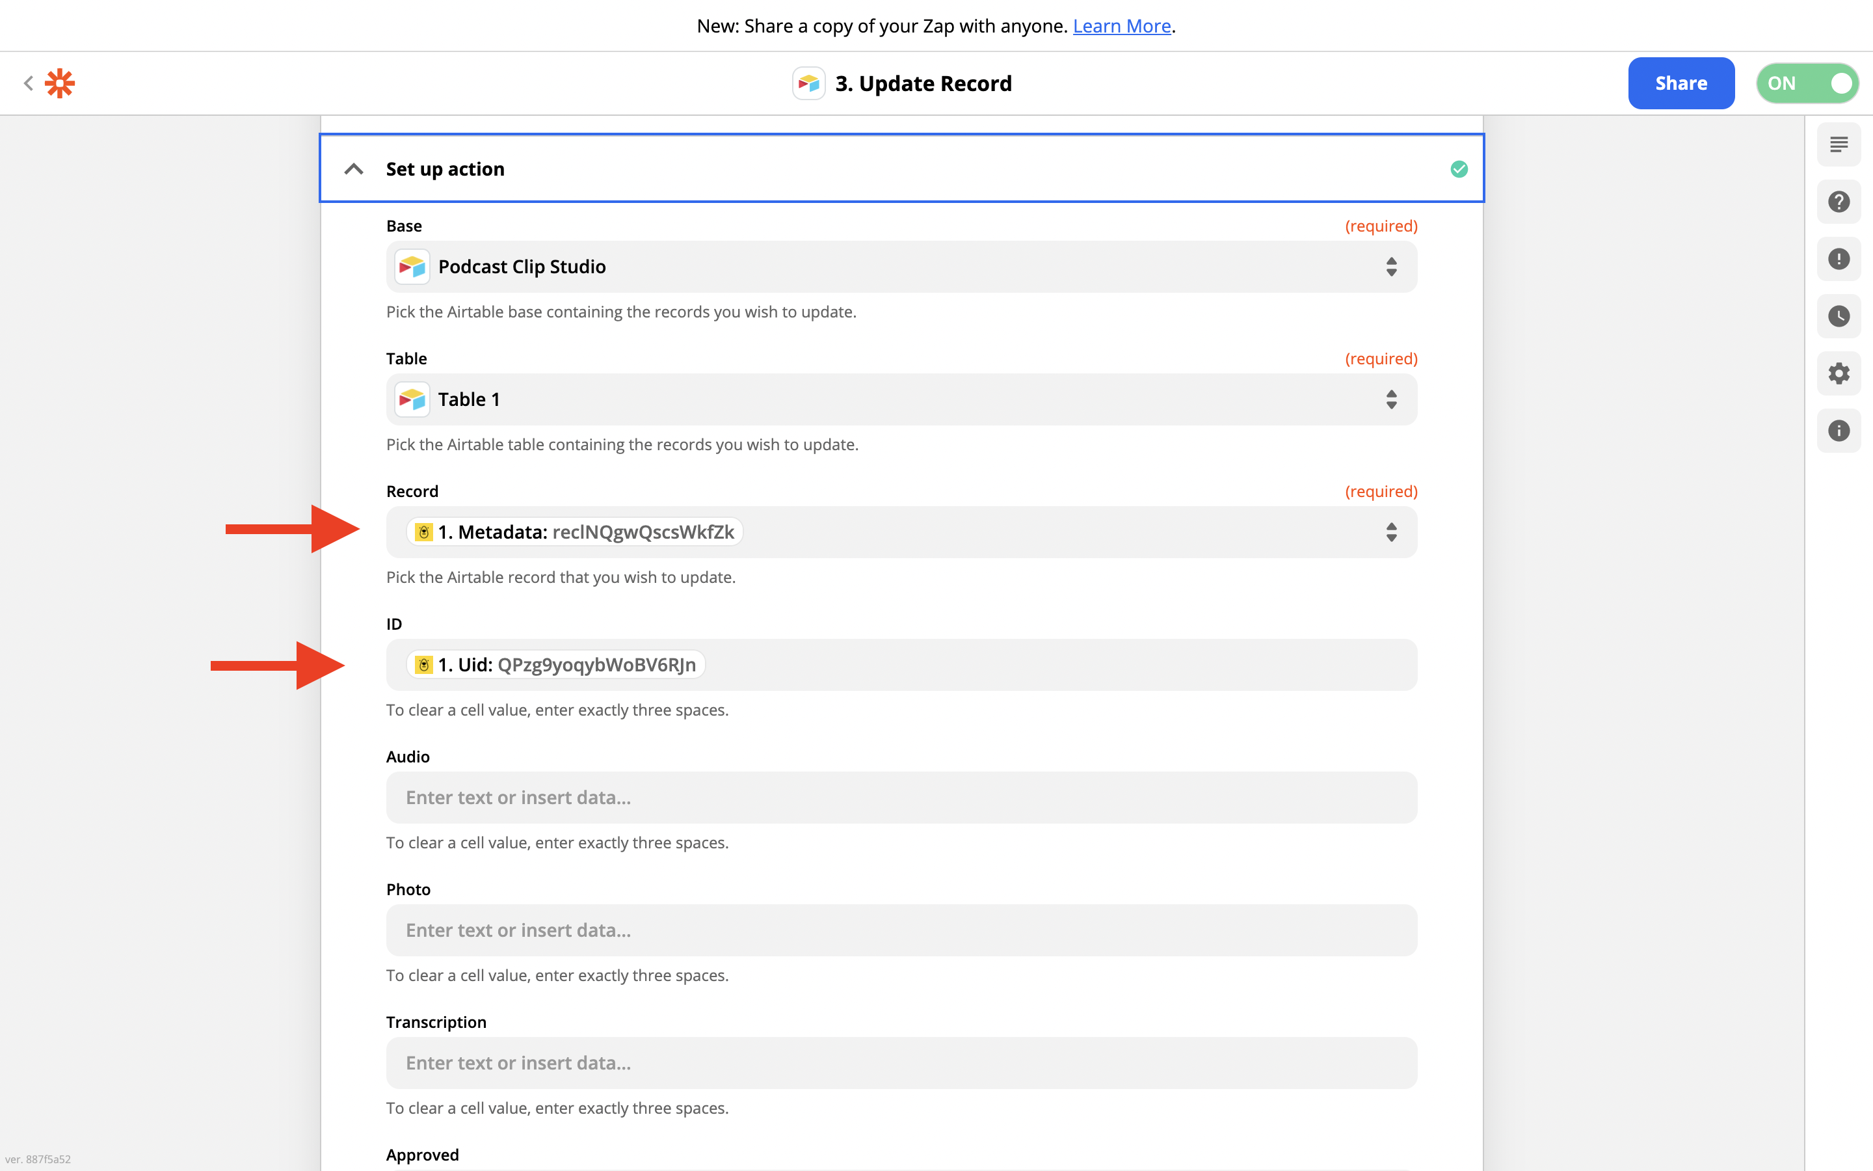Open the Base dropdown Podcast Clip Studio
The width and height of the screenshot is (1873, 1171).
[901, 267]
